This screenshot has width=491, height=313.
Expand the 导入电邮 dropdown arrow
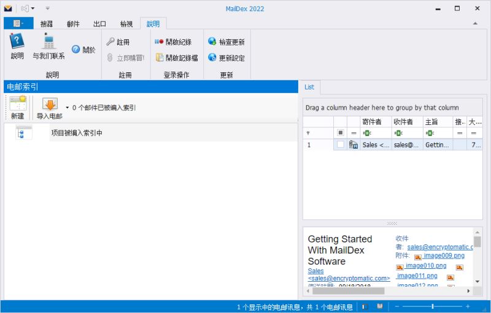tap(67, 108)
